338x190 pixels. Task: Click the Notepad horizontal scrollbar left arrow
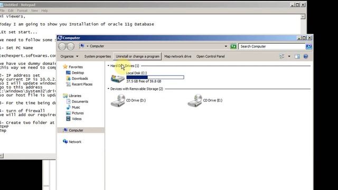pos(2,156)
